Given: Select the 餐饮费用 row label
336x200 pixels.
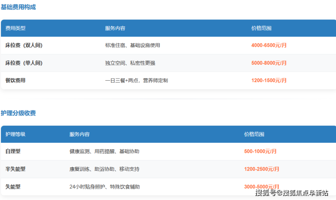Looking at the screenshot, I should [x=15, y=80].
